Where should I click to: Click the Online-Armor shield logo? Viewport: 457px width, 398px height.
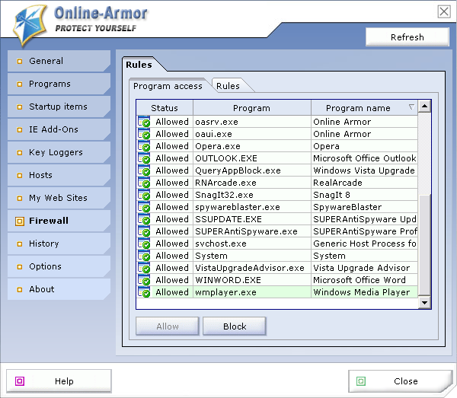(30, 26)
